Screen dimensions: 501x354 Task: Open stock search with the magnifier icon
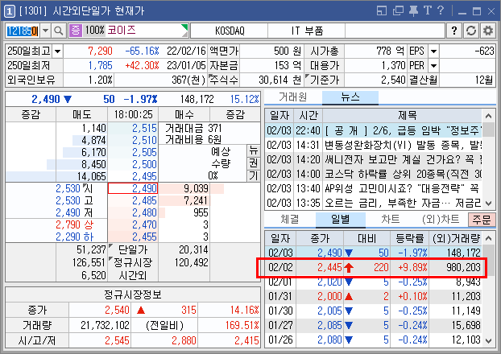coord(59,31)
